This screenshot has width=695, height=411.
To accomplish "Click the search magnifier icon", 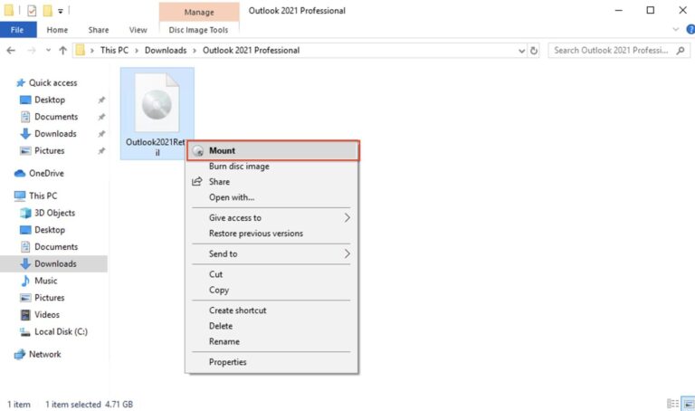I will pos(681,51).
